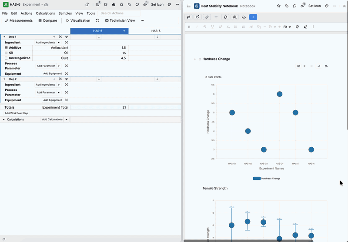The image size is (348, 242).
Task: Click the Search Actions input field
Action: coord(120,13)
